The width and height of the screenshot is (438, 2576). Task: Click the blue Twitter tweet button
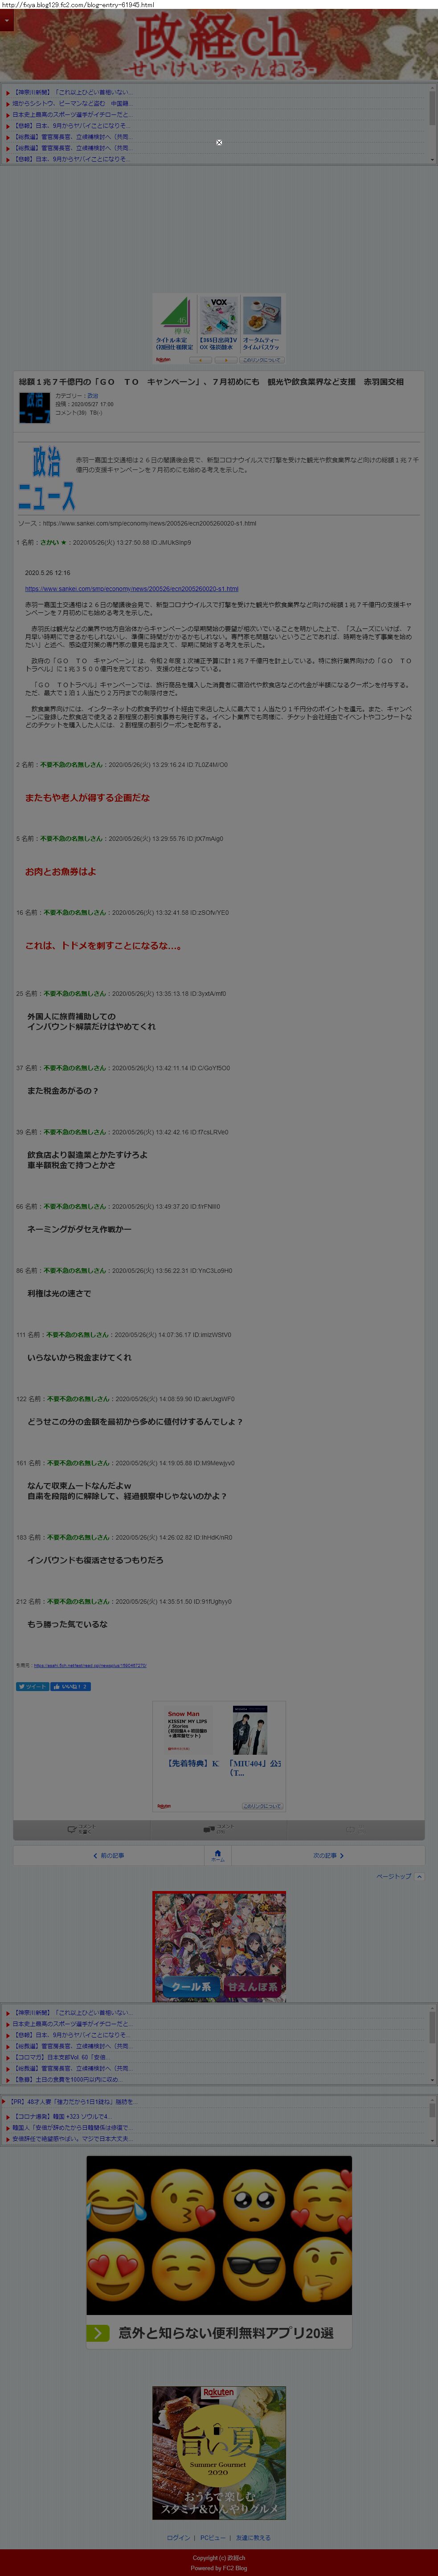point(32,1686)
